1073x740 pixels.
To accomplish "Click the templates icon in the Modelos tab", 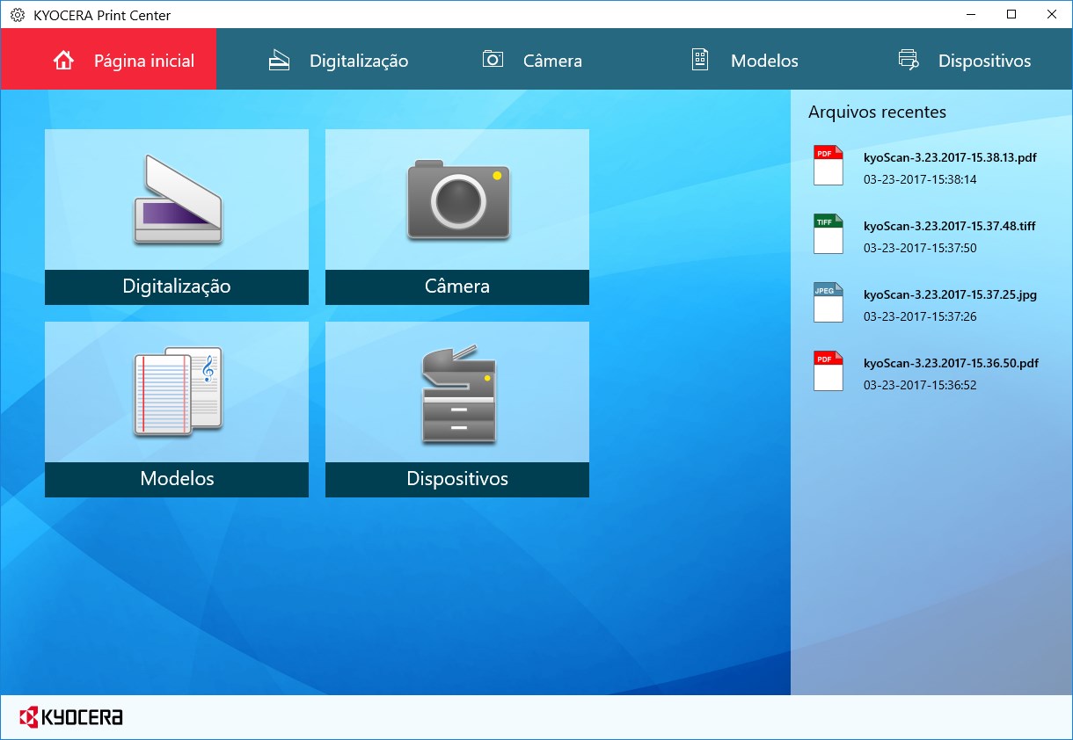I will click(x=699, y=59).
